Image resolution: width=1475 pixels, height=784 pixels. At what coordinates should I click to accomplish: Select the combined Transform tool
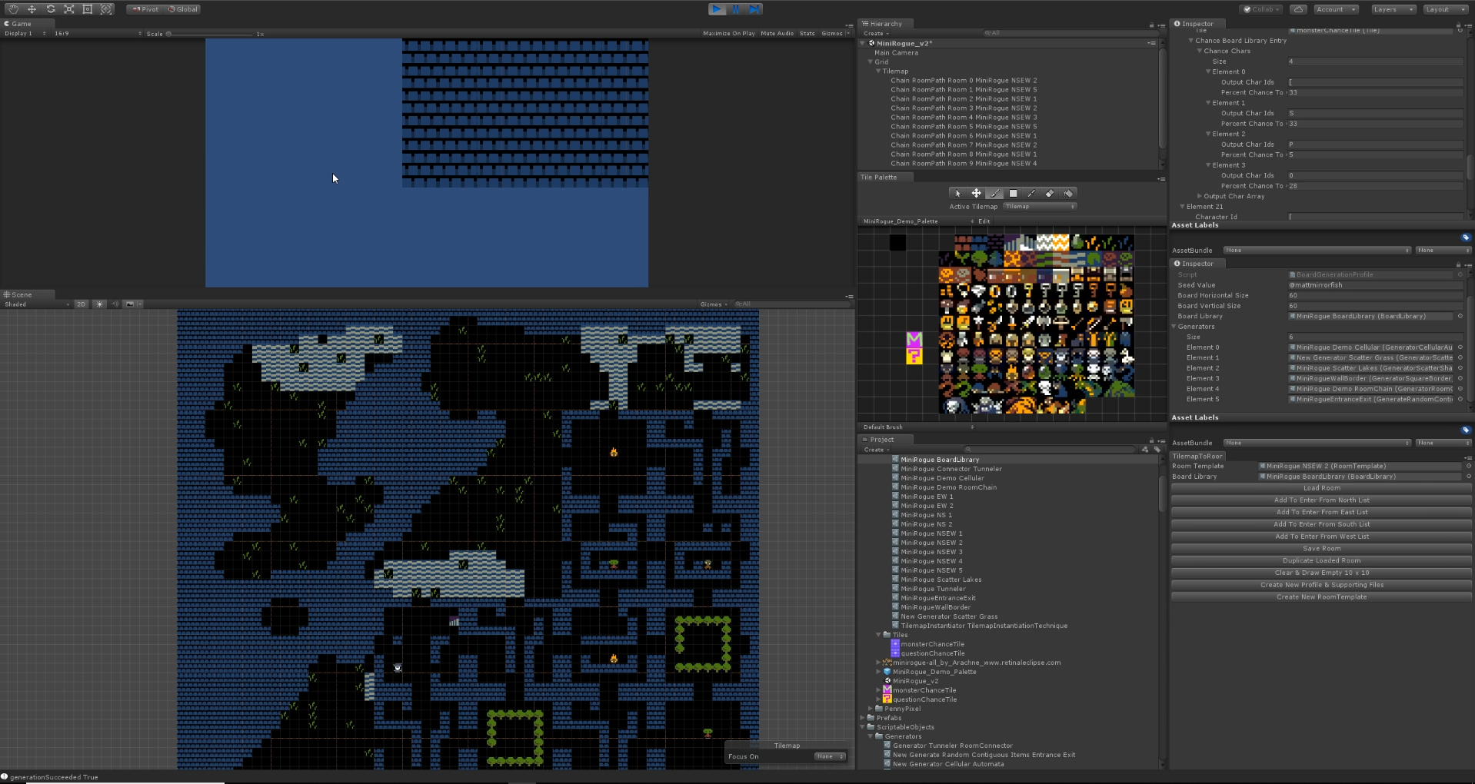[x=106, y=9]
